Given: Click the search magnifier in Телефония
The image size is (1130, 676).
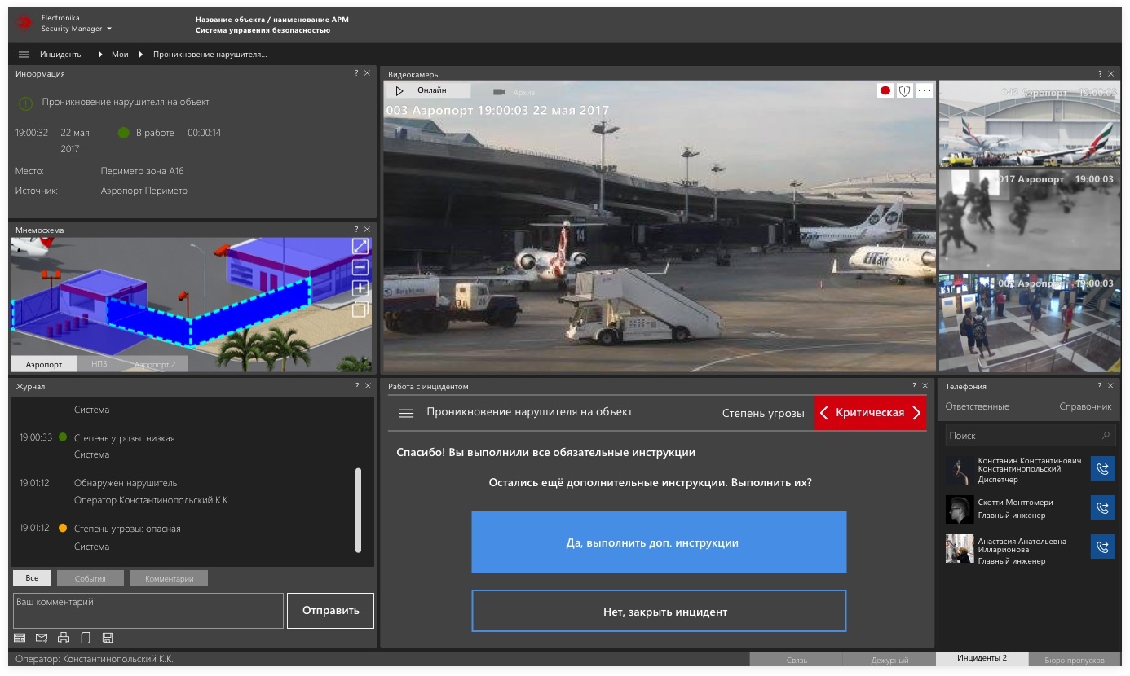Looking at the screenshot, I should tap(1106, 436).
